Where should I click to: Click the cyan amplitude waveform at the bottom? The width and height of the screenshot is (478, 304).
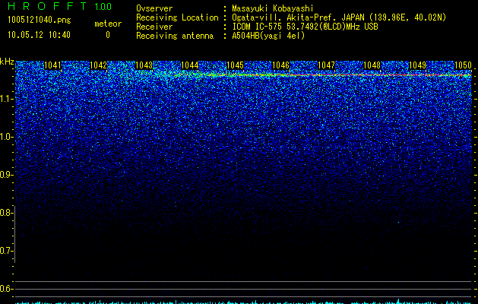[244, 302]
